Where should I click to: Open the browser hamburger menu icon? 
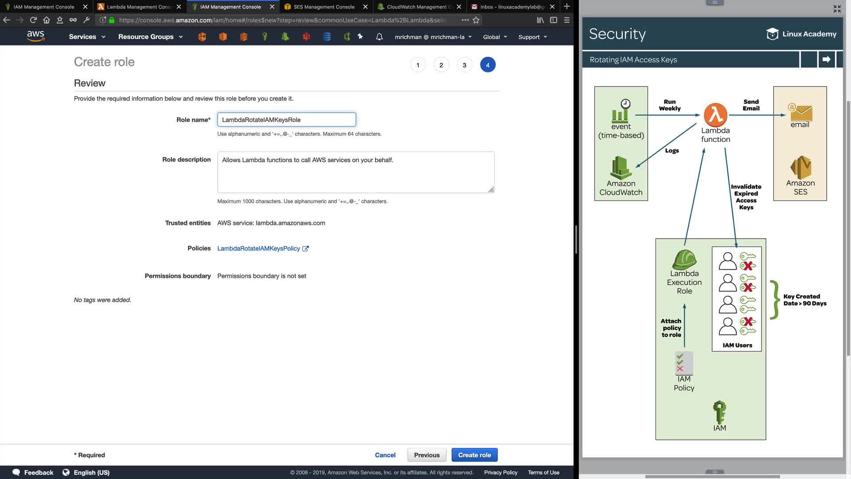(566, 20)
